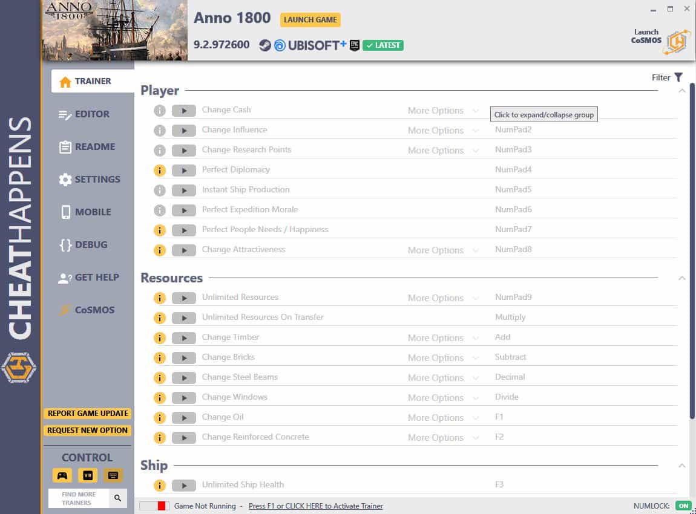The height and width of the screenshot is (514, 696).
Task: Open More Options for Unlimited Resources
Action: coord(443,298)
